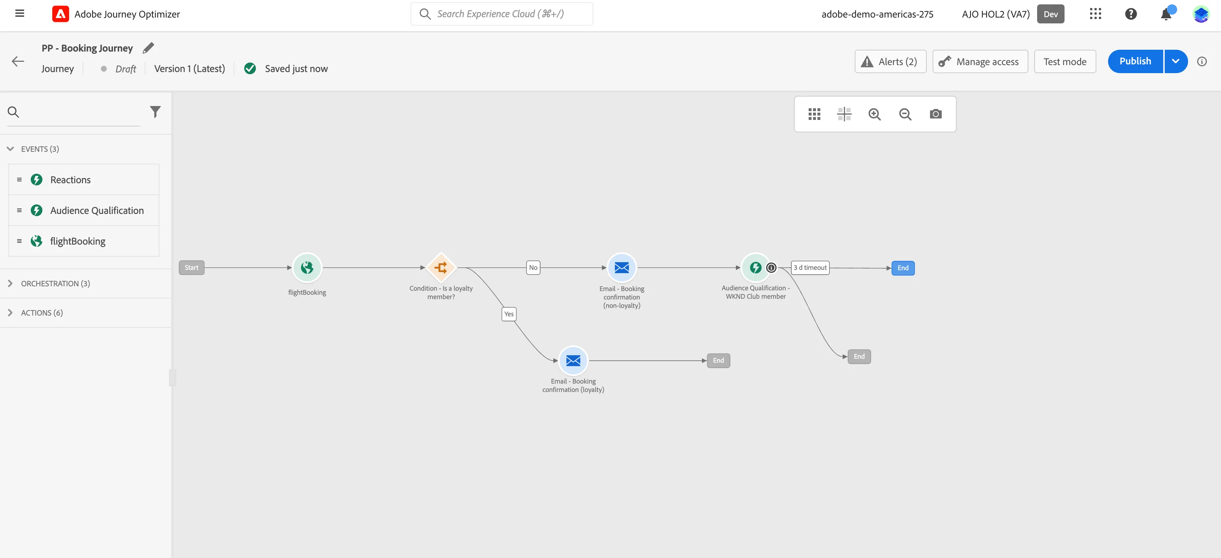Select the non-loyalty Email node

point(622,267)
